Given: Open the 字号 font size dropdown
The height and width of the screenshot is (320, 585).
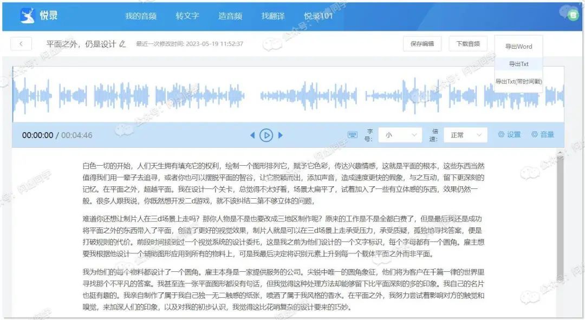Looking at the screenshot, I should click(x=400, y=135).
